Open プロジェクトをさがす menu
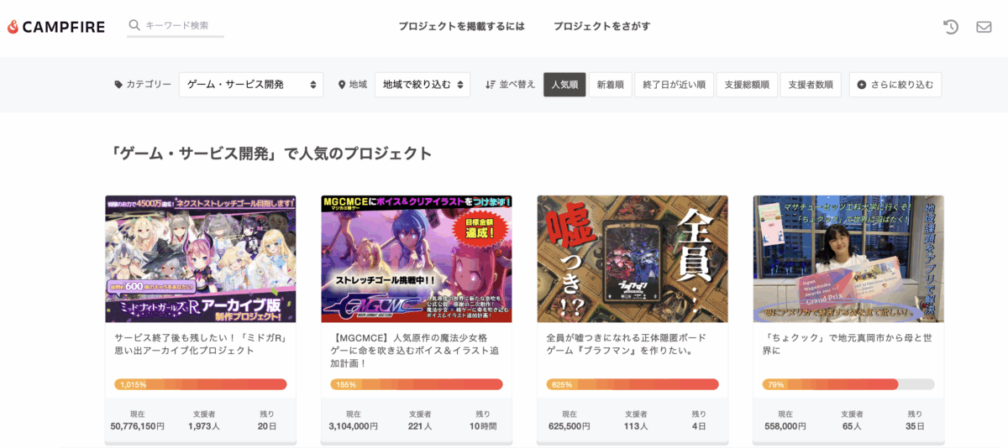The height and width of the screenshot is (448, 1008). click(x=601, y=26)
